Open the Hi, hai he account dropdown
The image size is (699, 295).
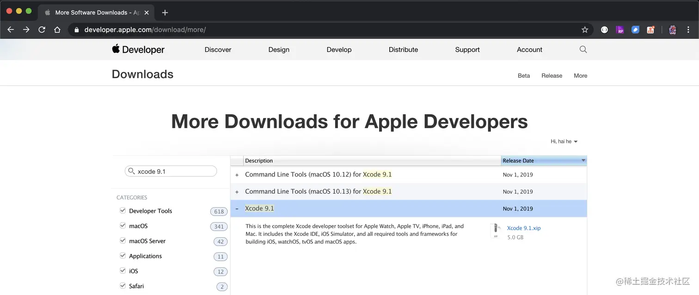pyautogui.click(x=564, y=141)
